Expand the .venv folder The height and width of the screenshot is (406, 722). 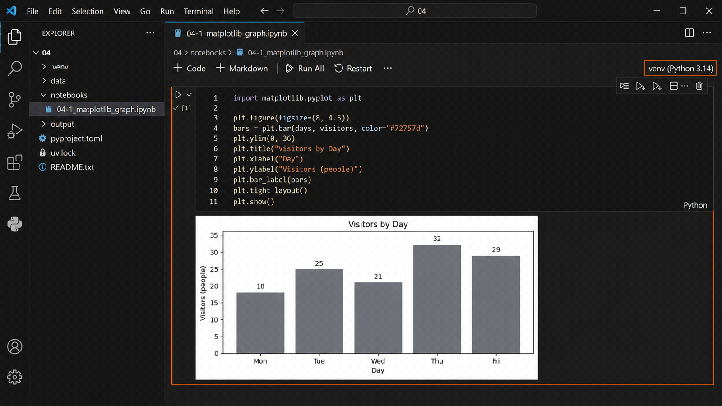pyautogui.click(x=44, y=67)
